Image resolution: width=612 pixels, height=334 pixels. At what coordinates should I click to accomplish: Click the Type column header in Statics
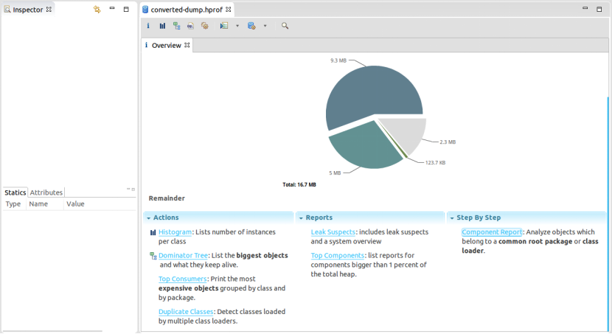pyautogui.click(x=13, y=204)
